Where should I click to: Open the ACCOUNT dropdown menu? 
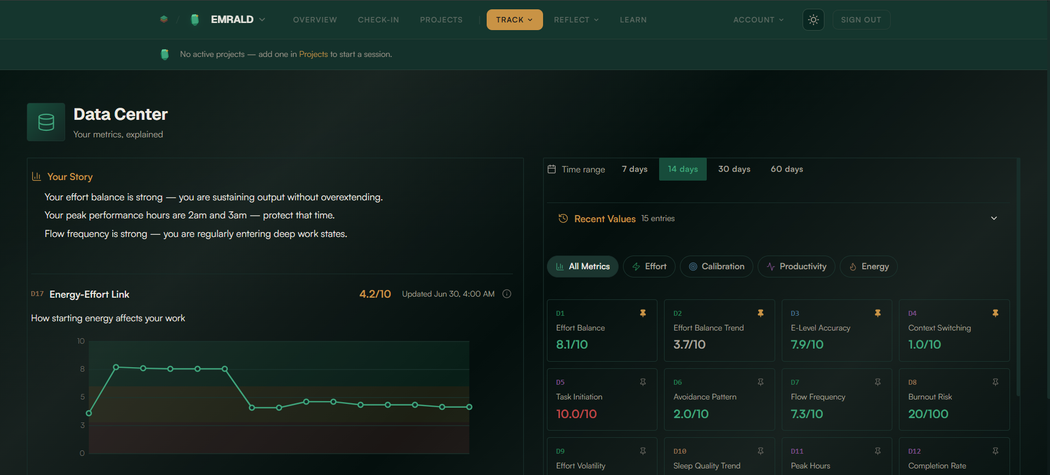pyautogui.click(x=758, y=20)
